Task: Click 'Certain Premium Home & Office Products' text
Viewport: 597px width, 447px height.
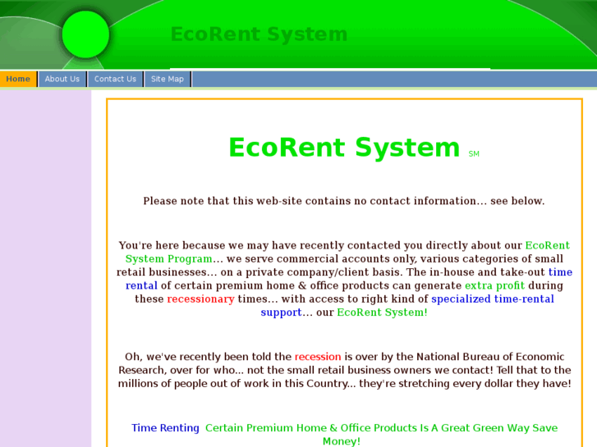Action: pos(311,428)
